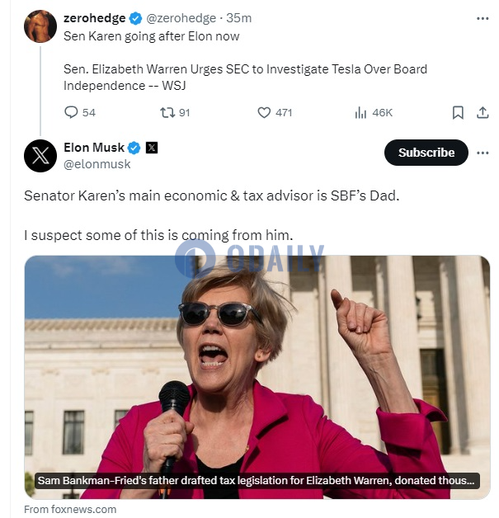Open the Elizabeth Warren article image
The image size is (499, 518).
(x=257, y=363)
